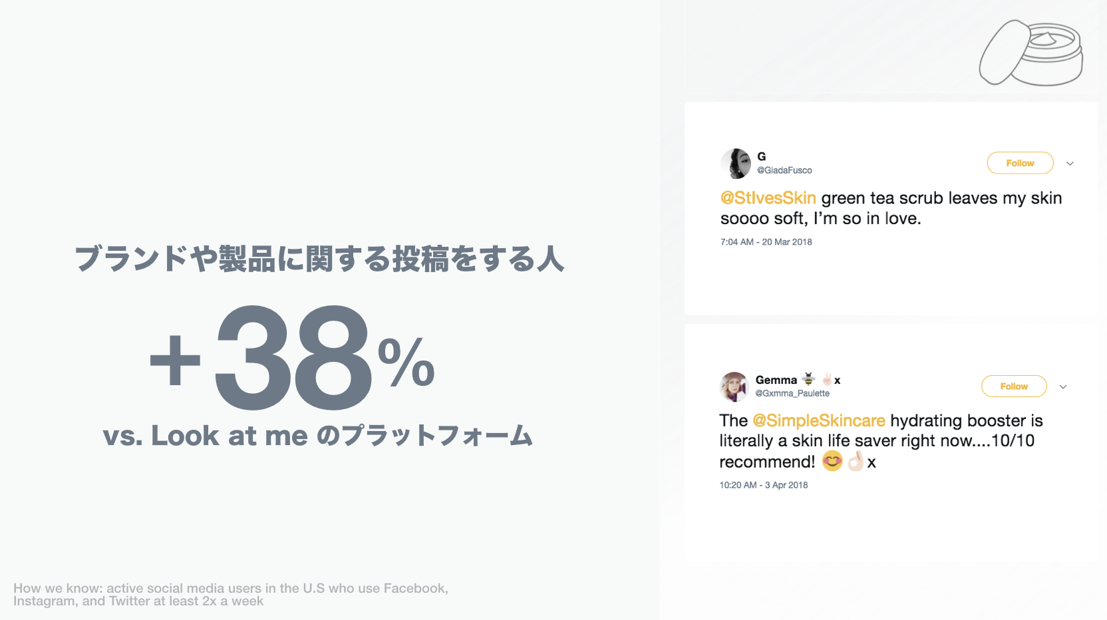Click the display name Gemma
Viewport: 1107px width, 620px height.
776,380
